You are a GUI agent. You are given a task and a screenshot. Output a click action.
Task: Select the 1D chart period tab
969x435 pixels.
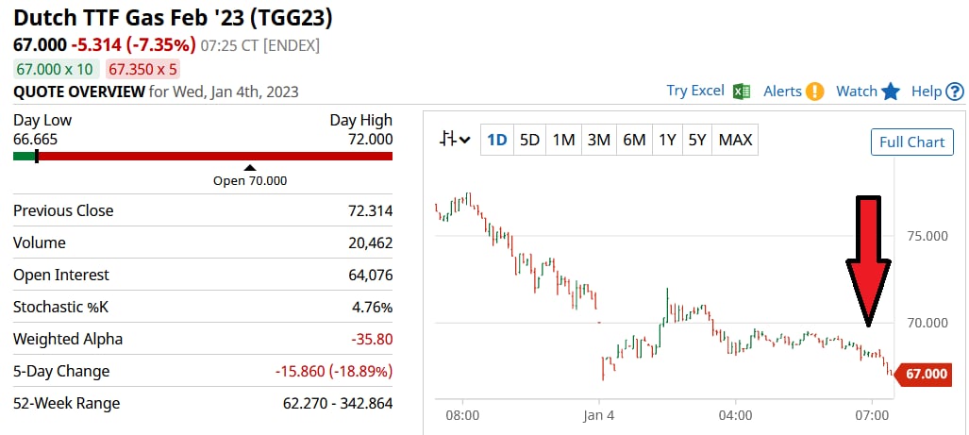pos(496,141)
